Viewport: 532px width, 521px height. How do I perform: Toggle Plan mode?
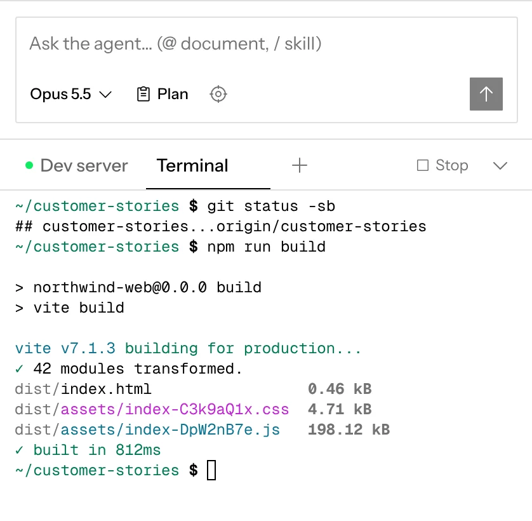163,94
